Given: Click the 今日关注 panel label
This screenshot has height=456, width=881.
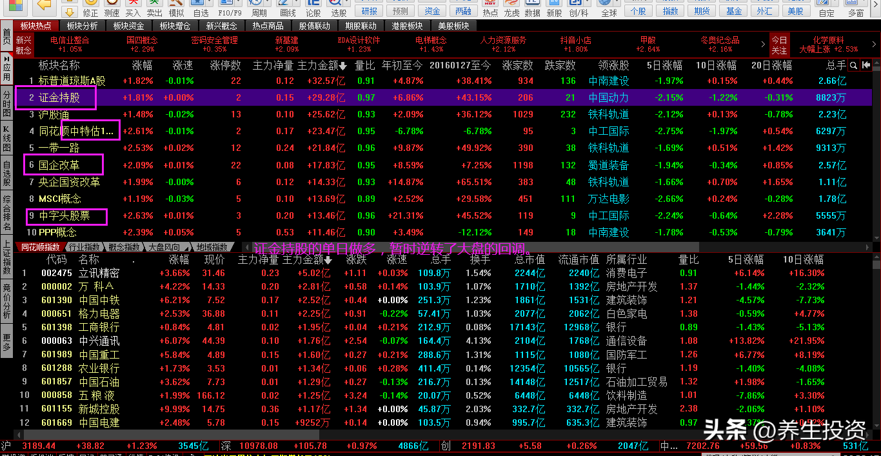Looking at the screenshot, I should (779, 45).
